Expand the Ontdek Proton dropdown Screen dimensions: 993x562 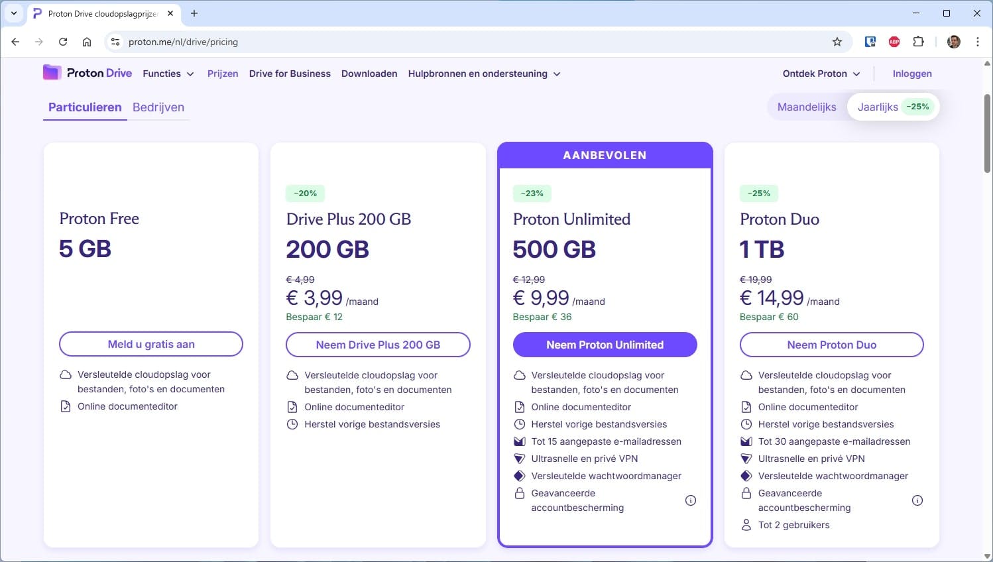(821, 74)
